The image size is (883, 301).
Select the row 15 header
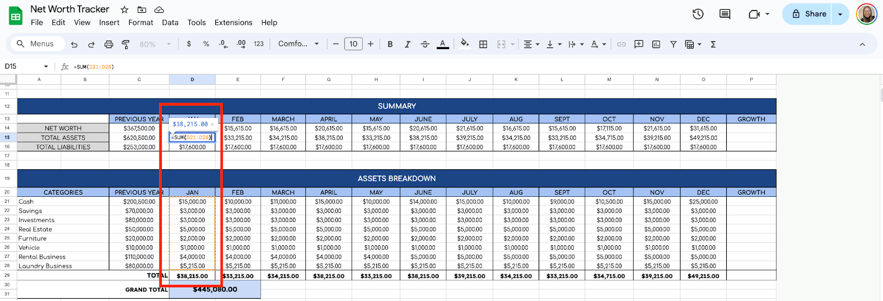[x=7, y=137]
